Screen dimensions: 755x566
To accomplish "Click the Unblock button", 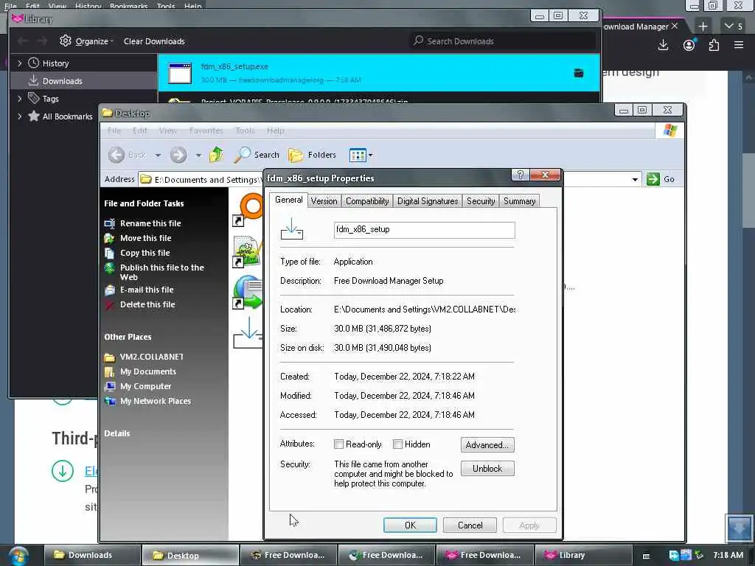I will pos(487,468).
